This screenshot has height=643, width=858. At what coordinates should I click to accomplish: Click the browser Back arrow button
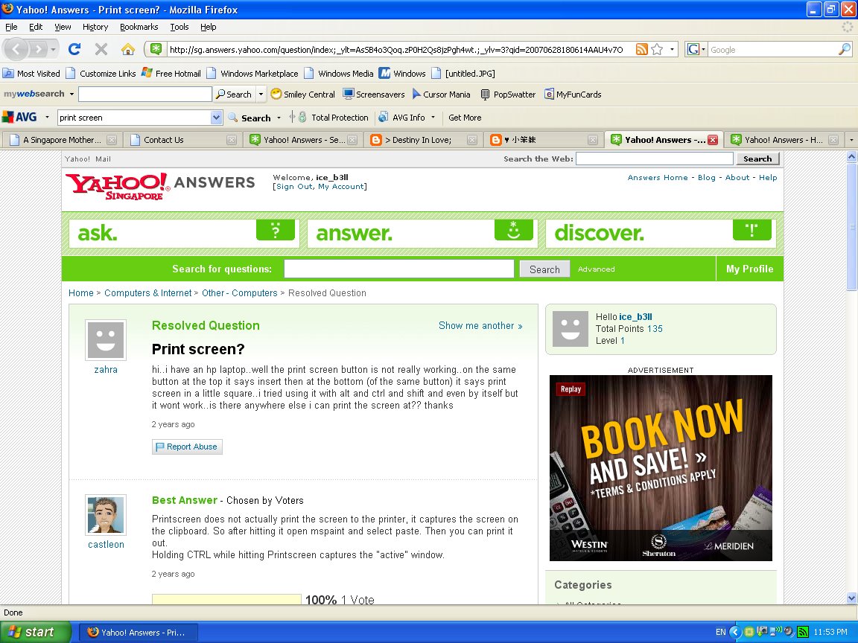[x=16, y=49]
